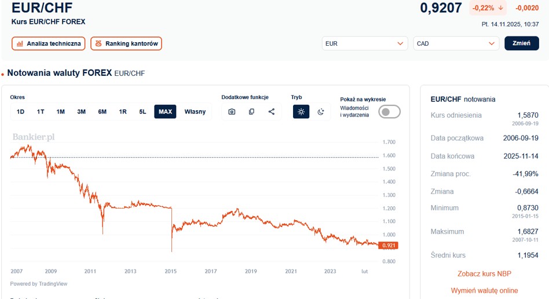Follow the Wymień walutę online link
This screenshot has height=299, width=549.
[484, 290]
